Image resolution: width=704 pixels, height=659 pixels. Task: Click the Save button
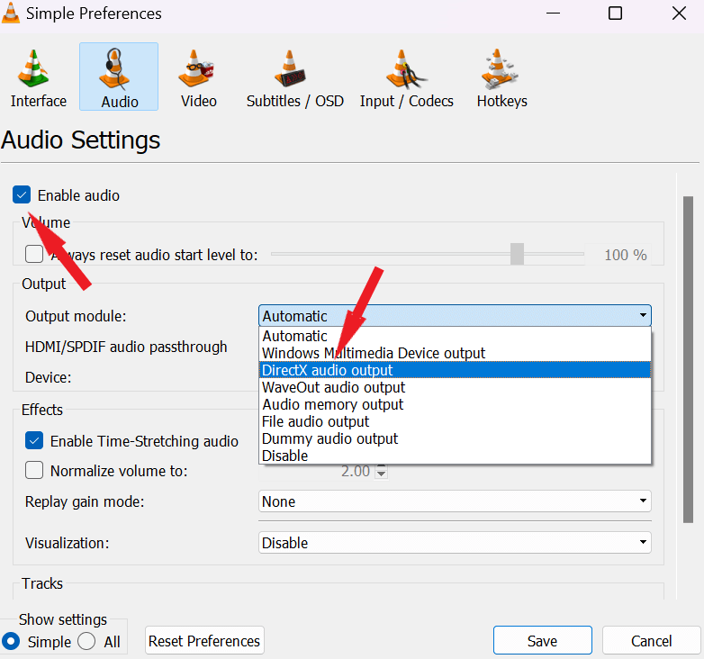click(542, 641)
